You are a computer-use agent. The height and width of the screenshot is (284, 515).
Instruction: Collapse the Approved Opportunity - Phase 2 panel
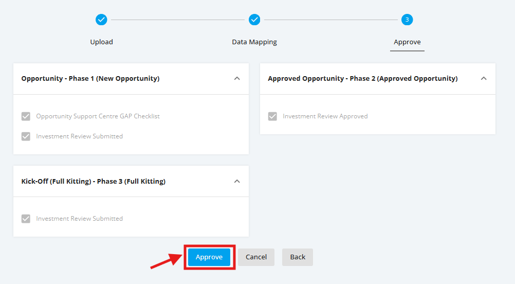pos(484,79)
